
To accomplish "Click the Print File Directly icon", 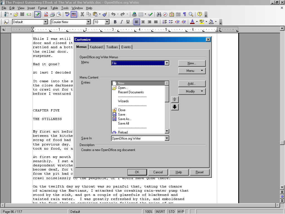I will click(x=52, y=14).
